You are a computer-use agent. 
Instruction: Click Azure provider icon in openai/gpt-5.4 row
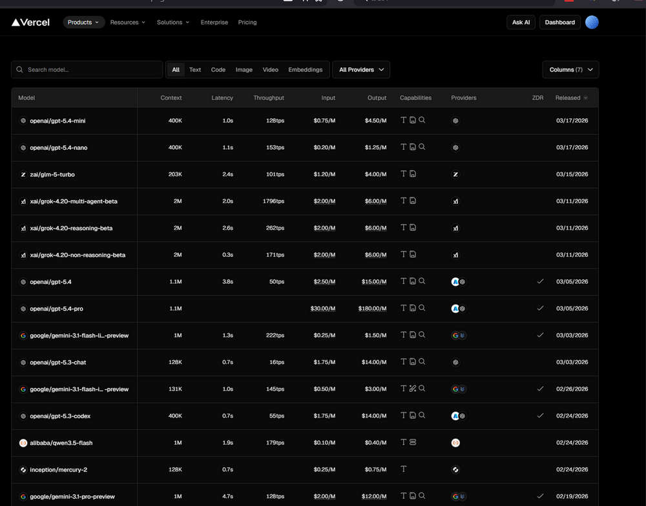click(455, 281)
